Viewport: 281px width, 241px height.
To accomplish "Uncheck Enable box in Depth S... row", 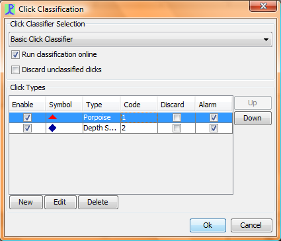I will click(27, 128).
